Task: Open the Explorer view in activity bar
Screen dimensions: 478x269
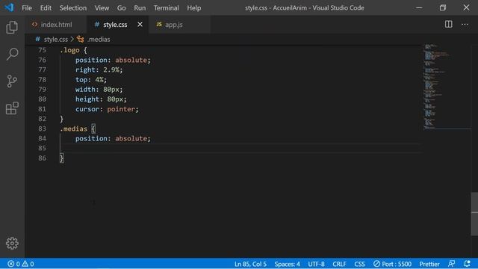Action: pos(12,28)
